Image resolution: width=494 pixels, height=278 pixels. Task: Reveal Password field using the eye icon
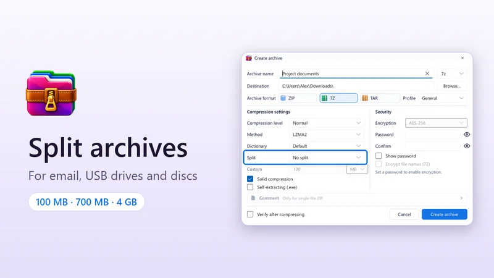coord(467,134)
